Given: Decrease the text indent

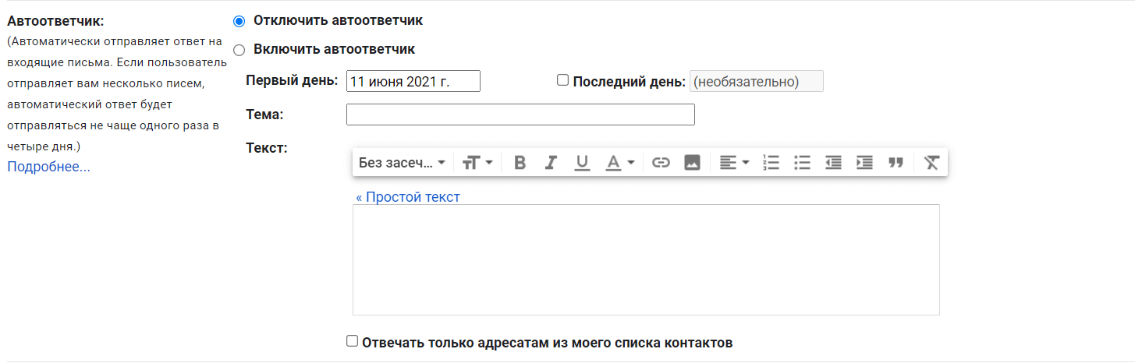Looking at the screenshot, I should tap(833, 163).
